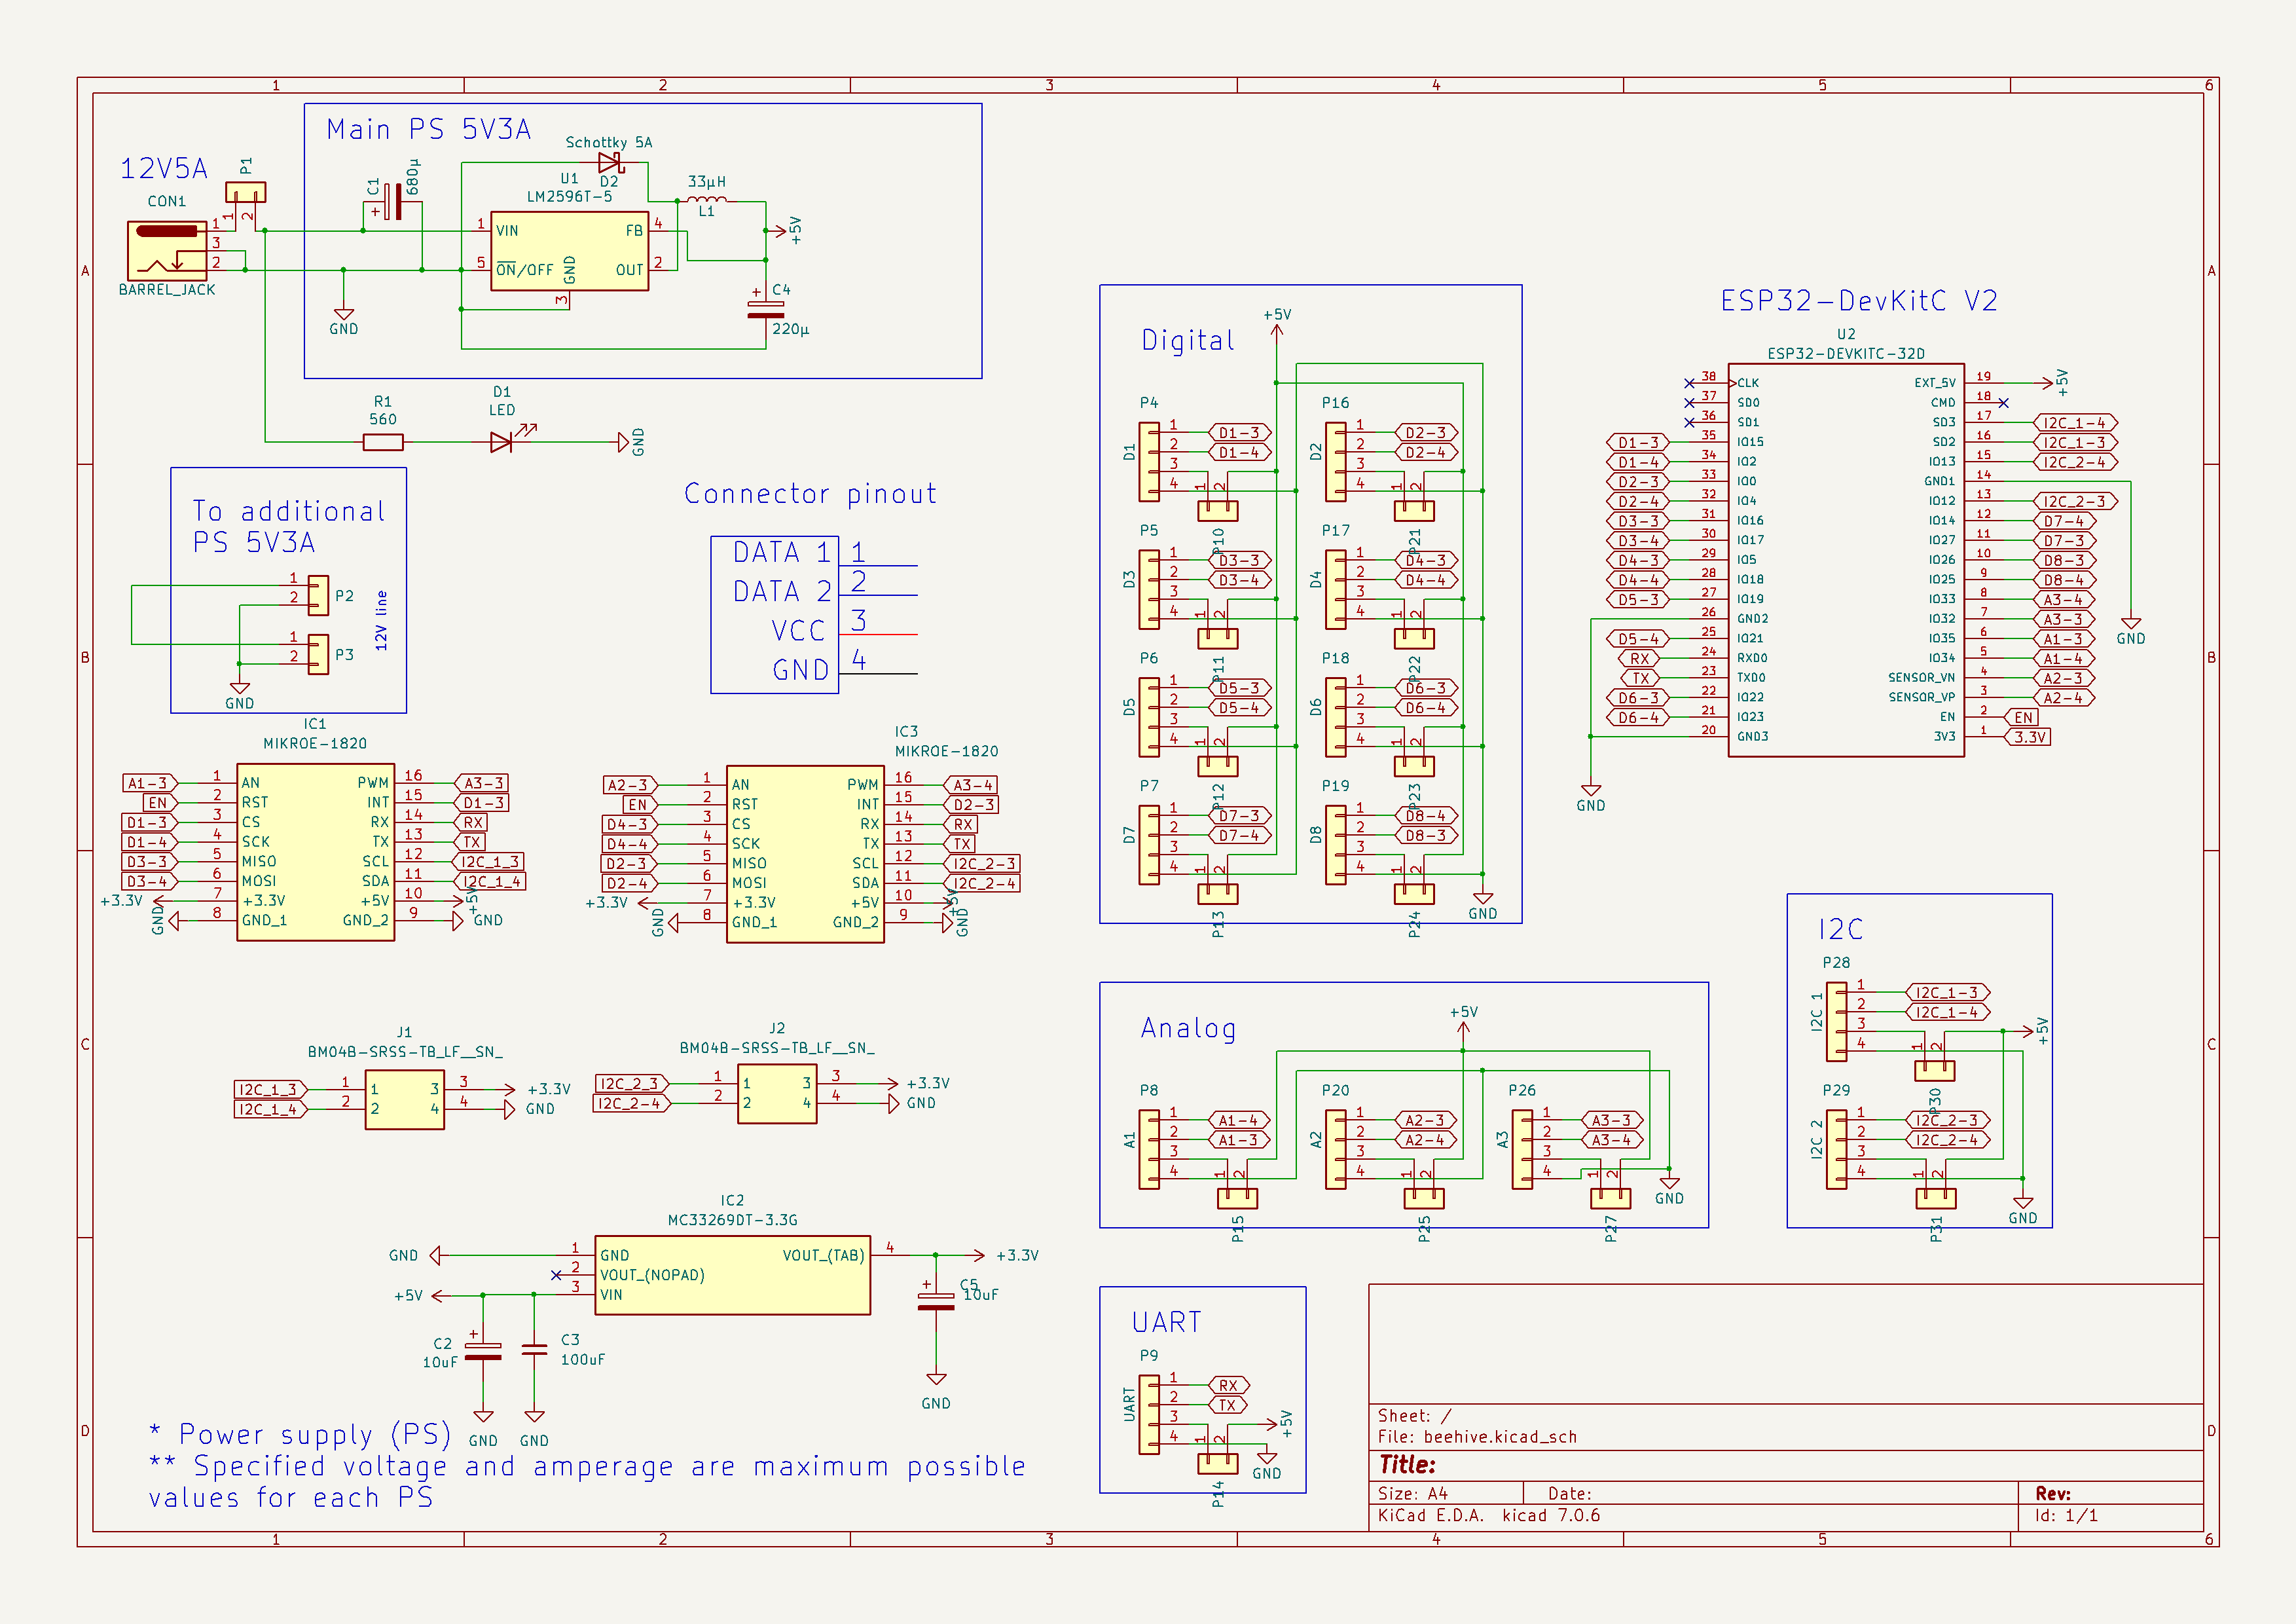2296x1624 pixels.
Task: Select capacitor C3 100uF symbol
Action: pos(535,1349)
